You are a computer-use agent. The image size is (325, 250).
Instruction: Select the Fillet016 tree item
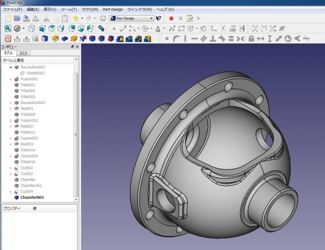28,162
